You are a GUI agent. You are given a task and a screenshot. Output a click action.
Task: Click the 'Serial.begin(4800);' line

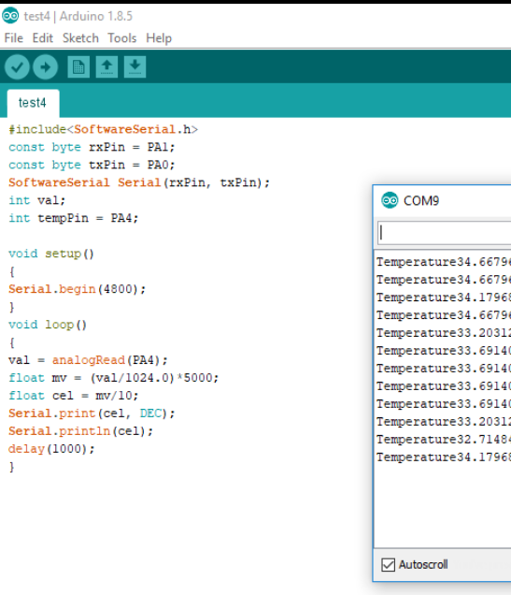click(77, 289)
